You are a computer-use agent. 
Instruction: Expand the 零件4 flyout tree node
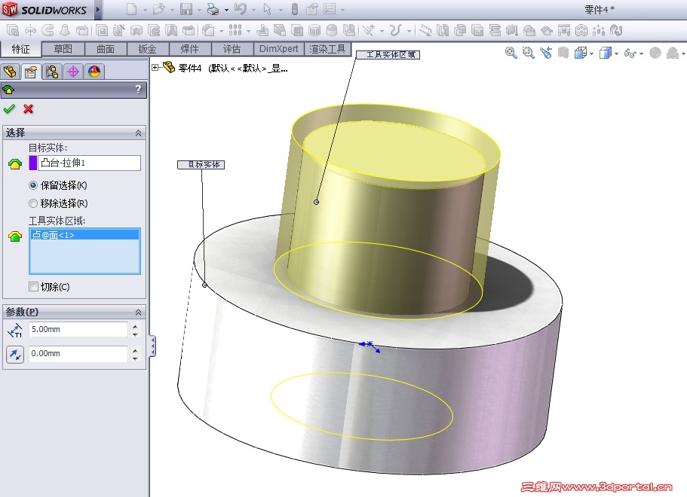[155, 67]
